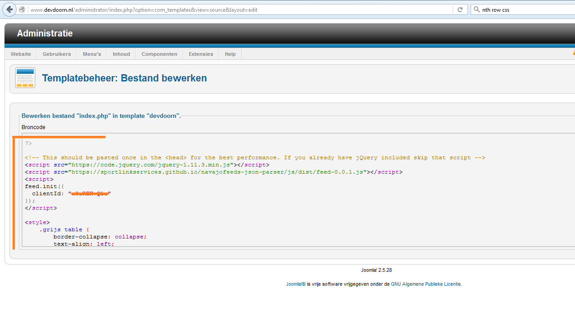Click the 'text-align: left;' line

pos(84,244)
